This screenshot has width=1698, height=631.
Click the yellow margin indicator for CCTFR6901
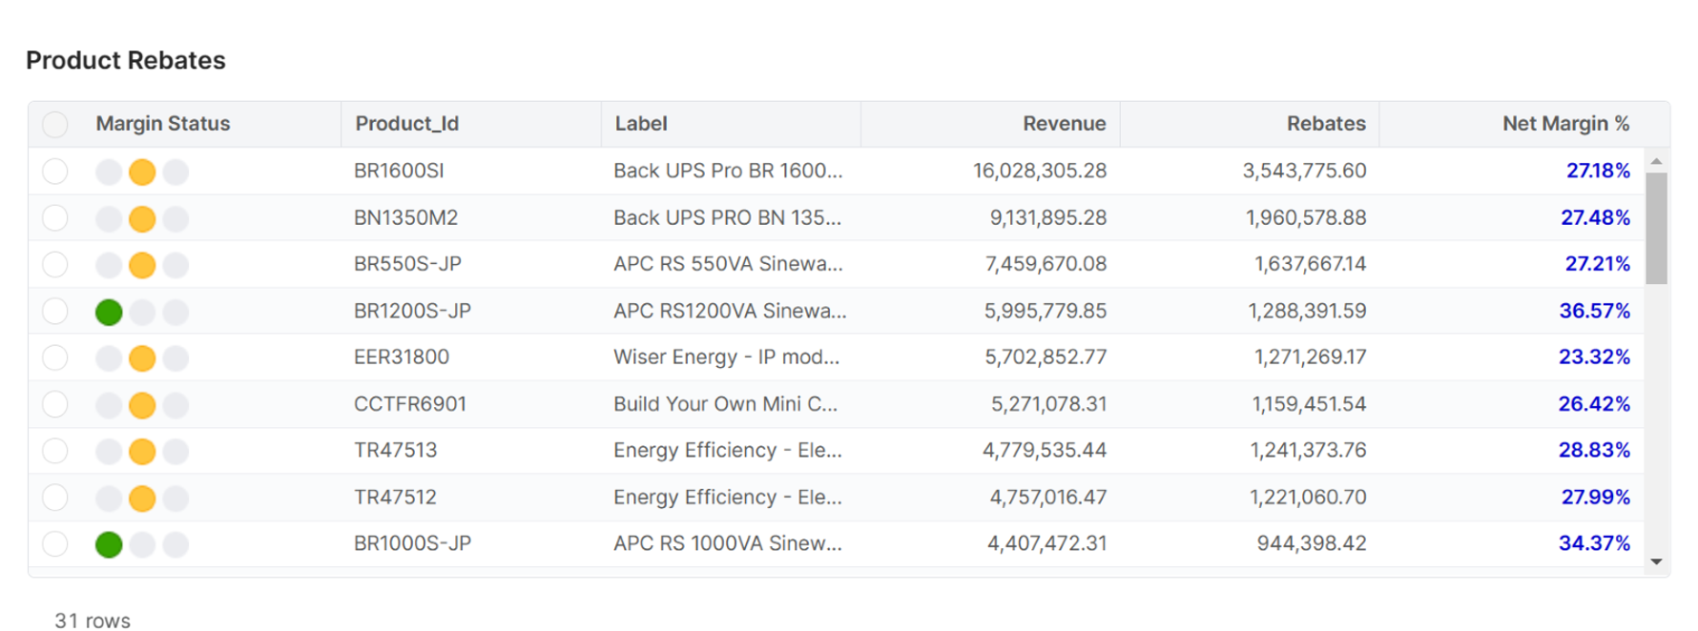142,405
